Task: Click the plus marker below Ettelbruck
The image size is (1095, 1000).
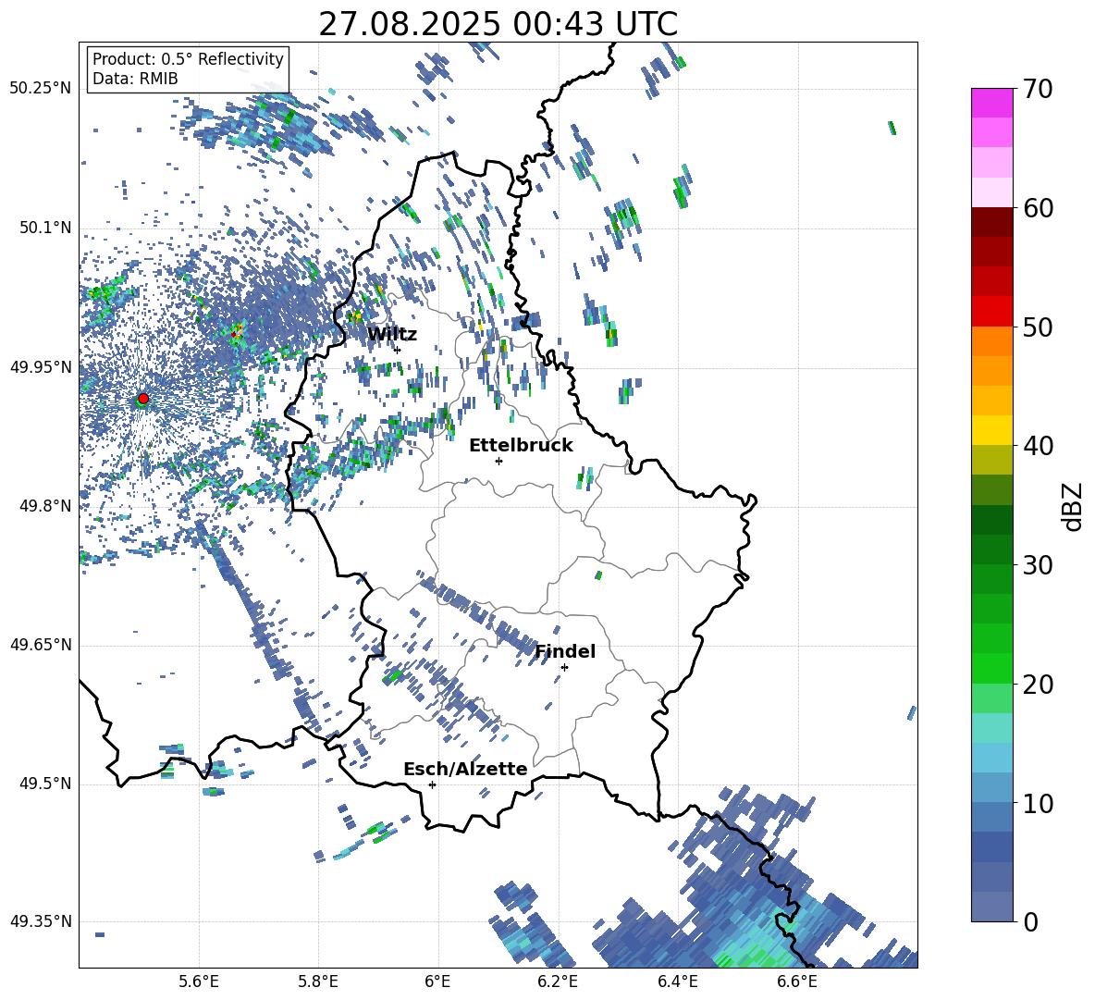Action: pyautogui.click(x=498, y=461)
